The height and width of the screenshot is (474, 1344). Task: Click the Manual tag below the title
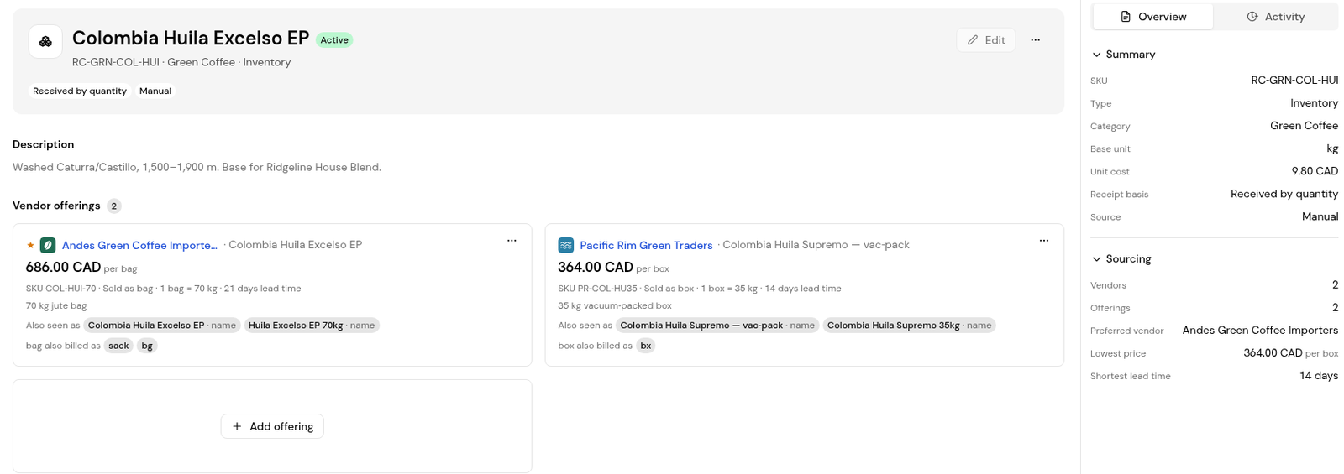155,91
